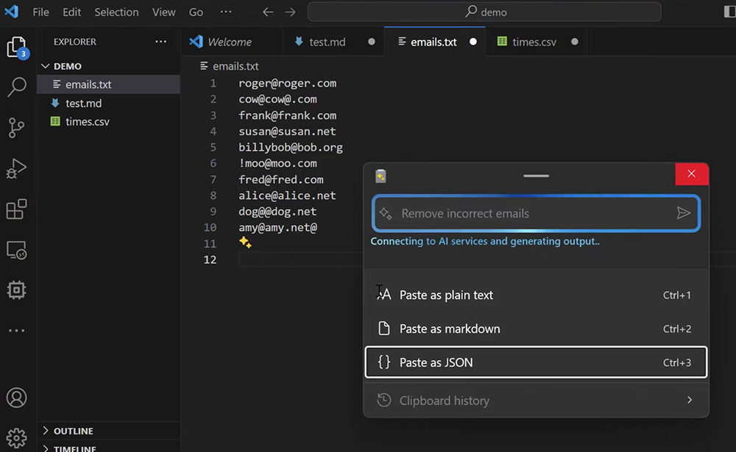The width and height of the screenshot is (736, 452).
Task: Open the Search view in activity bar
Action: pos(17,87)
